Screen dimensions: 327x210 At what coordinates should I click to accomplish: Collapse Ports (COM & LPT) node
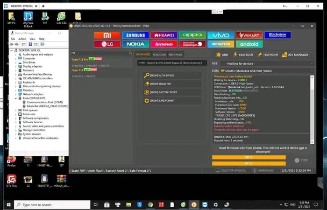pyautogui.click(x=15, y=98)
